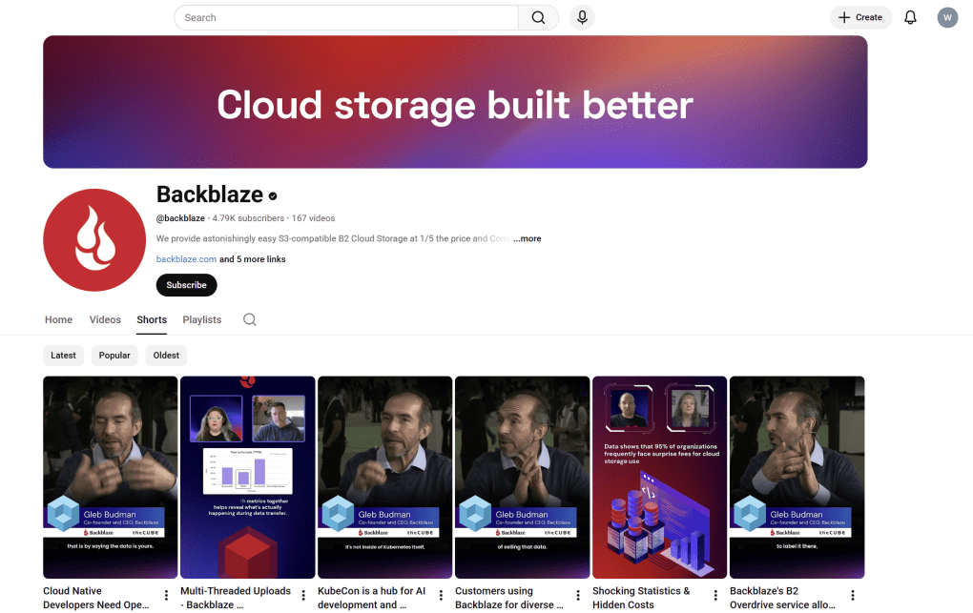This screenshot has height=613, width=973.
Task: Expand channel description with ...more
Action: pyautogui.click(x=528, y=239)
